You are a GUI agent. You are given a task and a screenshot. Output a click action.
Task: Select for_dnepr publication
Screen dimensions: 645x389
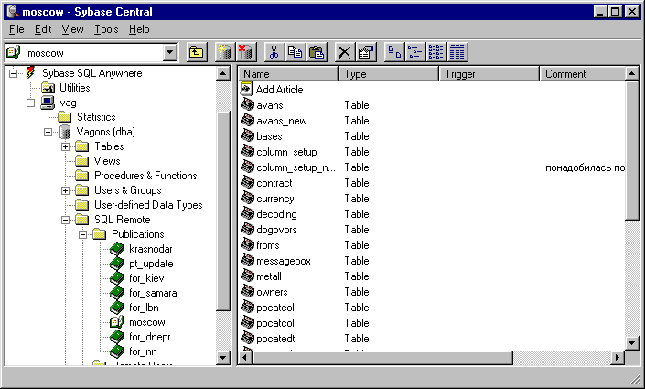[x=150, y=337]
